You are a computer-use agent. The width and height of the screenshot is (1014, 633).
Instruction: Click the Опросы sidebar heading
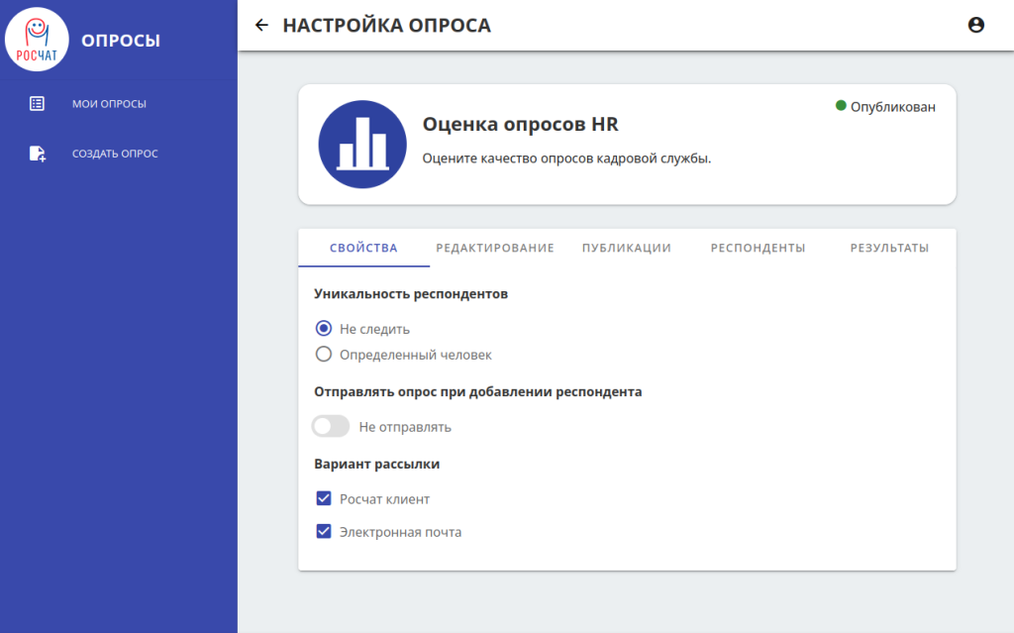[121, 41]
